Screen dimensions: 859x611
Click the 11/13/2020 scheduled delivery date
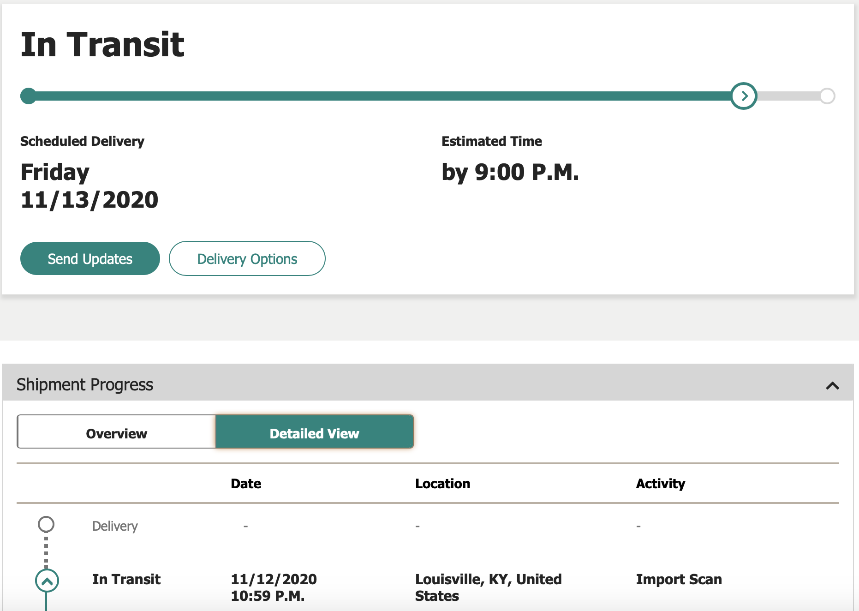click(89, 200)
